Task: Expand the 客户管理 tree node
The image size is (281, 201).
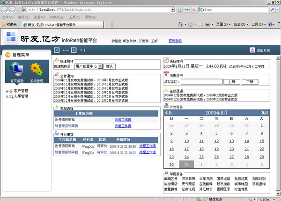Action: [x=7, y=91]
